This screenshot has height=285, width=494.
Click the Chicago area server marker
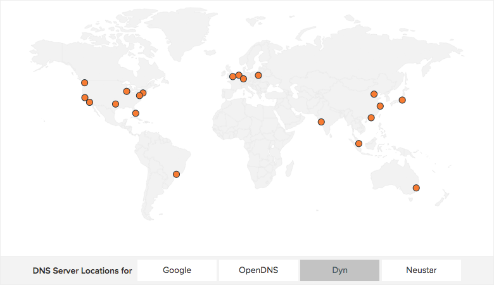pos(127,91)
